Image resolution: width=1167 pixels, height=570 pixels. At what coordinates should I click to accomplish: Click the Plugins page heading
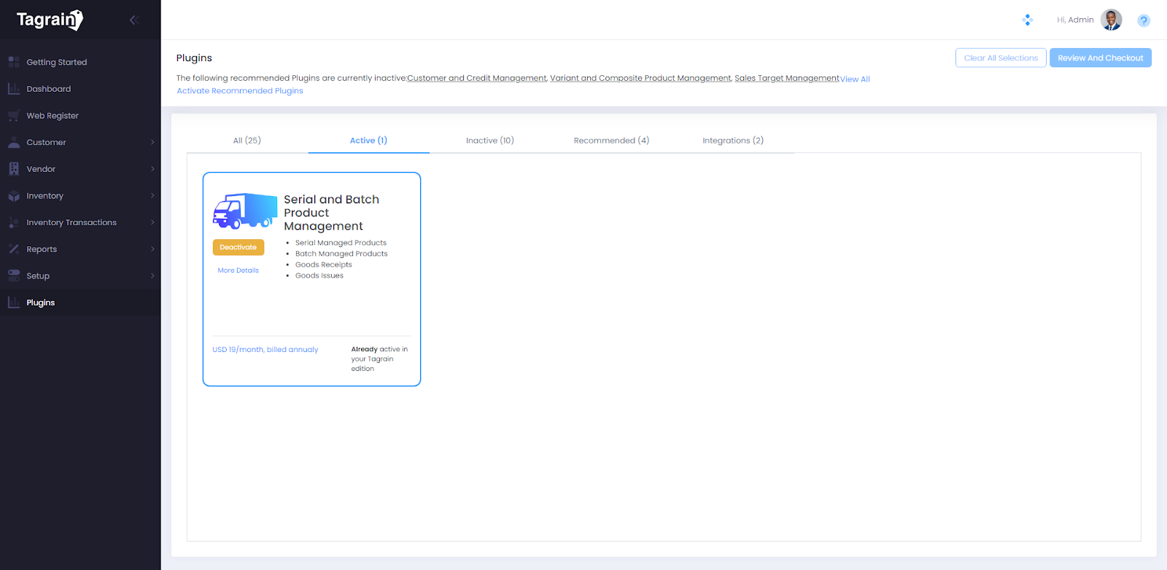coord(194,58)
